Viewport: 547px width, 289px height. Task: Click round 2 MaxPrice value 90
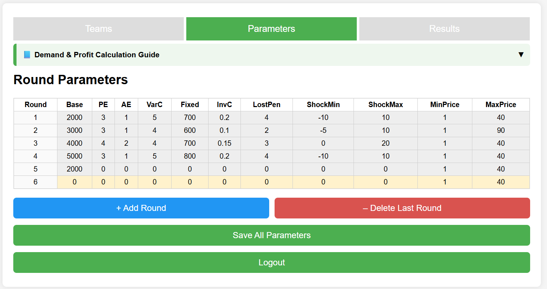pyautogui.click(x=501, y=130)
